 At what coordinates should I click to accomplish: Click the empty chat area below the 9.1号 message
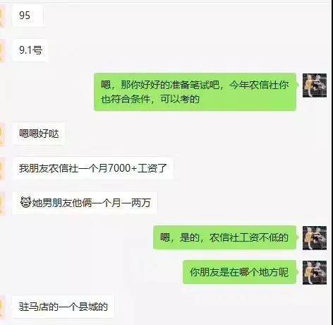(164, 67)
